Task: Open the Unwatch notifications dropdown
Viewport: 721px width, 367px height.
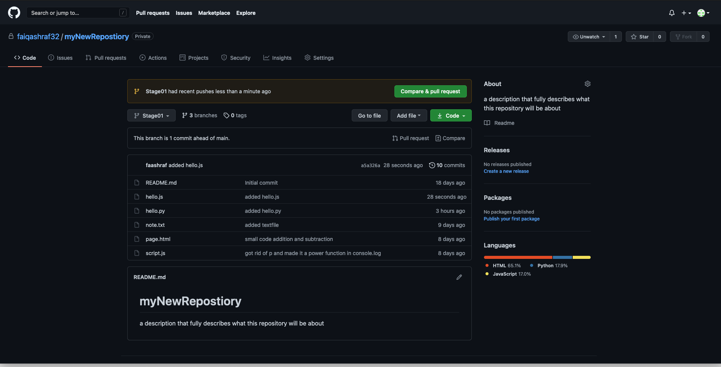Action: click(589, 37)
